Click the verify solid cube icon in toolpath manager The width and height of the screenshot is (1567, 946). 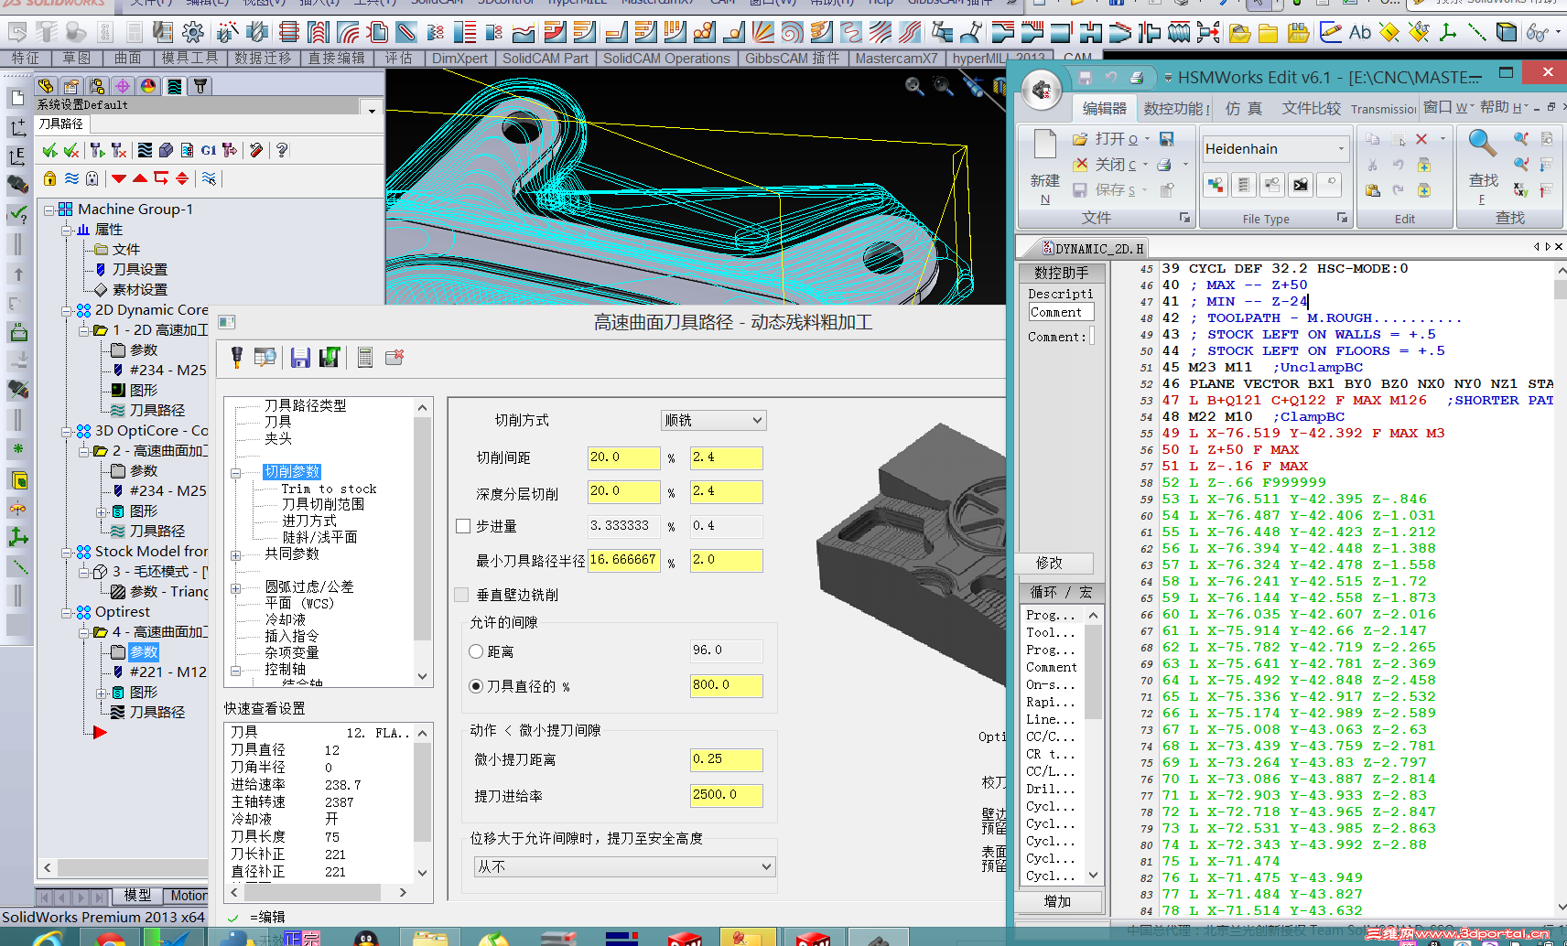tap(166, 150)
